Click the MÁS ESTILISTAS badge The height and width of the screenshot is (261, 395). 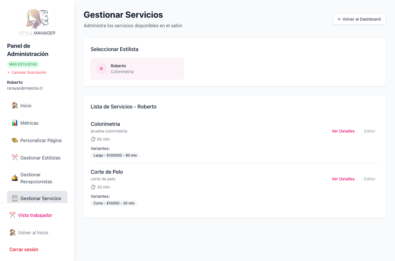click(23, 64)
